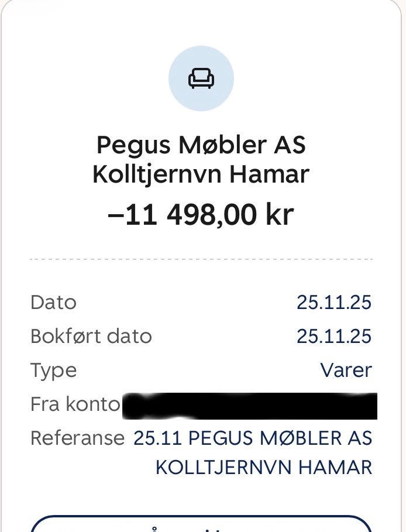Click the light blue circle behind armchair
The image size is (406, 532).
[201, 78]
